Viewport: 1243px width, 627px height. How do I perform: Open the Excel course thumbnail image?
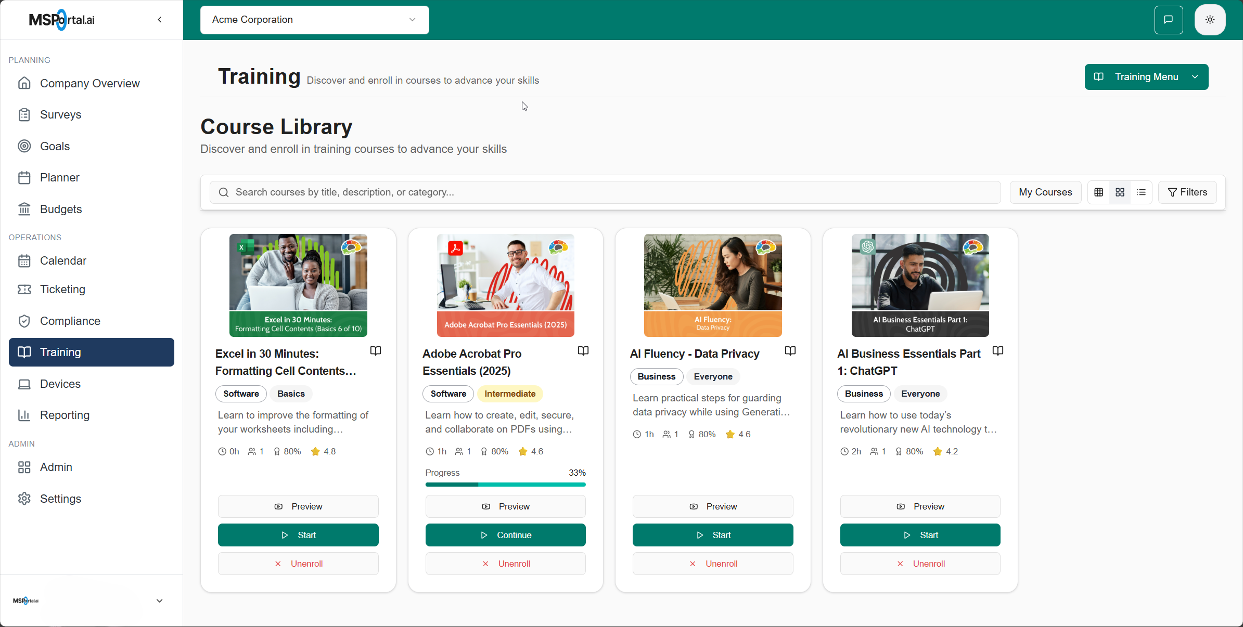[x=298, y=285]
